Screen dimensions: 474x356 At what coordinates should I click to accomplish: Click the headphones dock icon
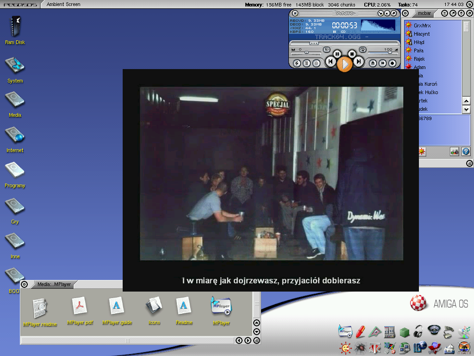[418, 331]
